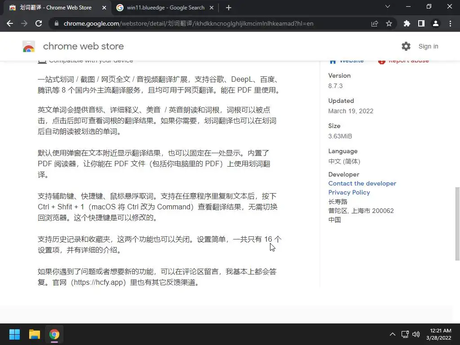Image resolution: width=460 pixels, height=345 pixels.
Task: Bookmark this page with the star icon
Action: (389, 23)
